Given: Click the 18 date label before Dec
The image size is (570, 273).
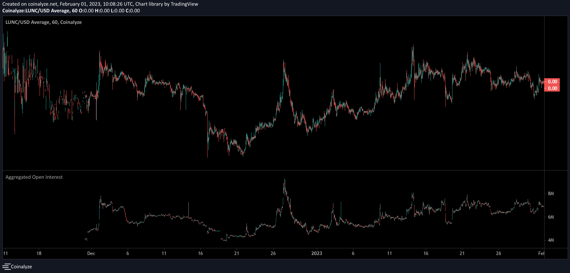Looking at the screenshot, I should coord(38,253).
